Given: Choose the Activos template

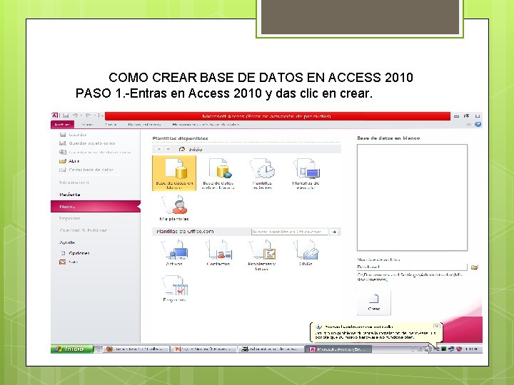Looking at the screenshot, I should pos(174,252).
